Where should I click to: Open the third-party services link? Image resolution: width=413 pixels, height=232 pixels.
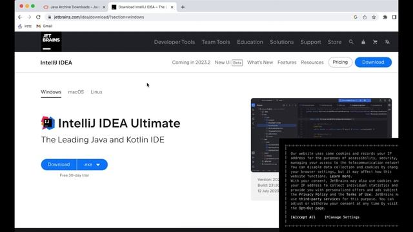[319, 199]
